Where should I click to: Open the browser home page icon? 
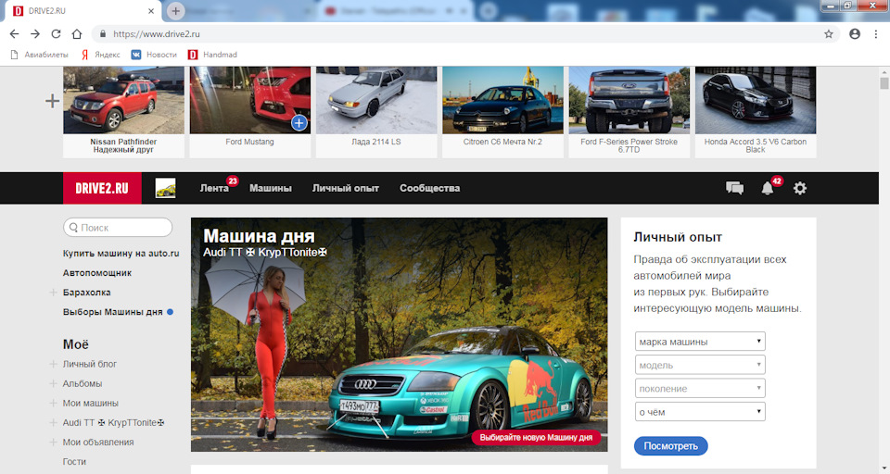pos(77,34)
